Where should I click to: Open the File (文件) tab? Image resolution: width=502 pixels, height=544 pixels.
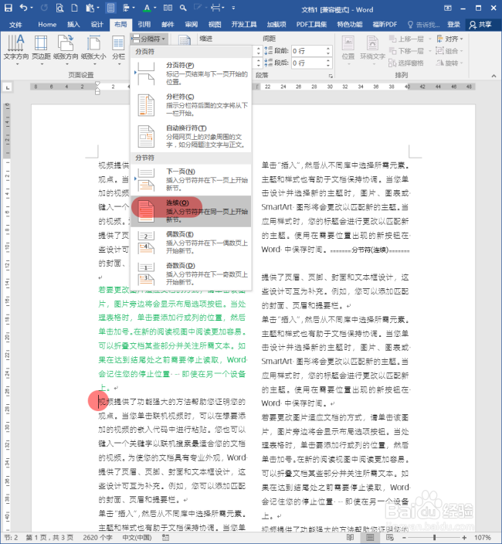15,25
